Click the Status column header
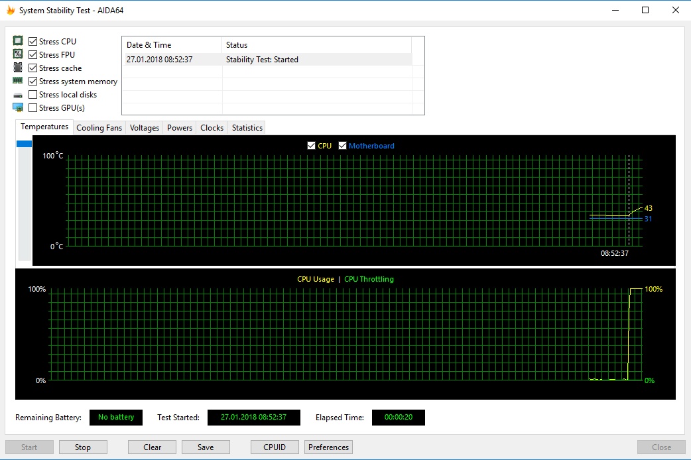The image size is (691, 460). coord(316,45)
